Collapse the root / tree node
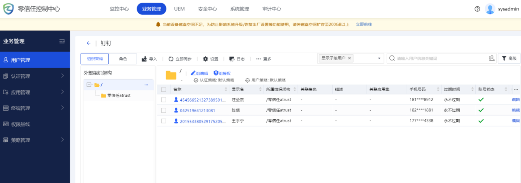521x183 pixels. tap(89, 85)
